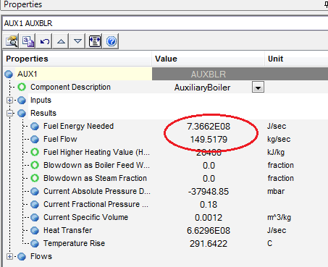Click the sphere icon for Temperature Rise
Image resolution: width=328 pixels, height=267 pixels.
[x=35, y=243]
